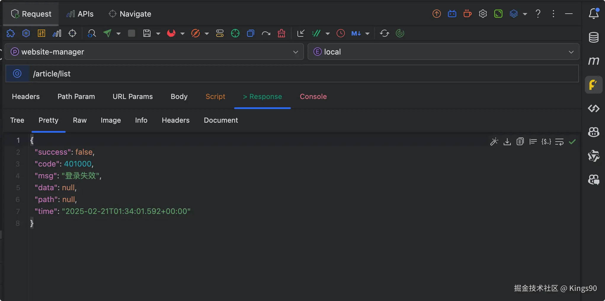Open the blue Bilibili TV icon
The height and width of the screenshot is (301, 605).
pyautogui.click(x=452, y=14)
